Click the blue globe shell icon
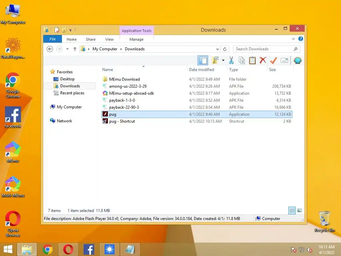The height and width of the screenshot is (256, 341). pos(297,60)
